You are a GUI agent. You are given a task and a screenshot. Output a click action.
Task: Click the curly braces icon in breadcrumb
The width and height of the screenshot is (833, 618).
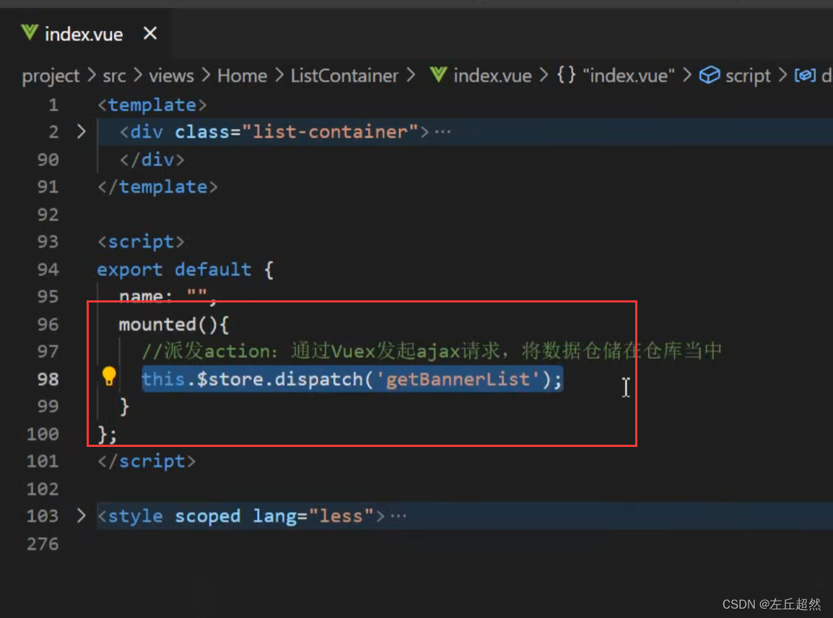566,74
